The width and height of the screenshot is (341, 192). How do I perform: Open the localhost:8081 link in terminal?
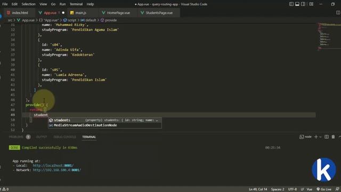(53, 165)
